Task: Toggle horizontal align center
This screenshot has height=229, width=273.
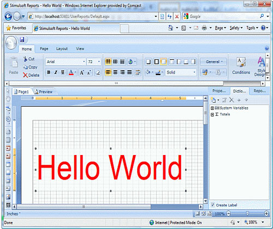Action: (x=115, y=72)
